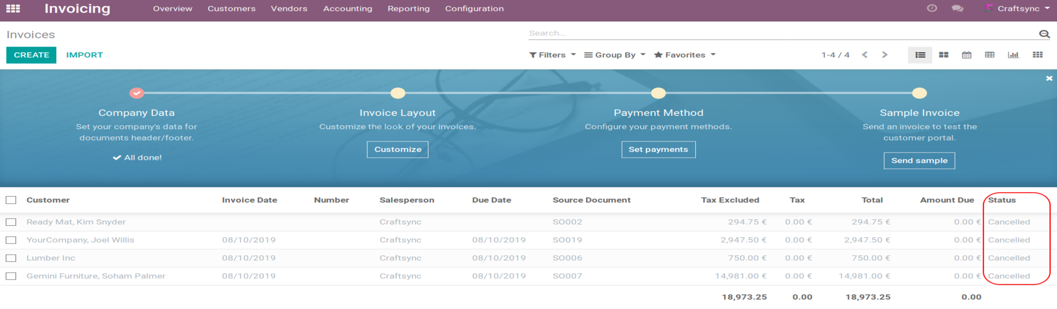Image resolution: width=1057 pixels, height=309 pixels.
Task: Click the search magnifier icon
Action: (x=1044, y=34)
